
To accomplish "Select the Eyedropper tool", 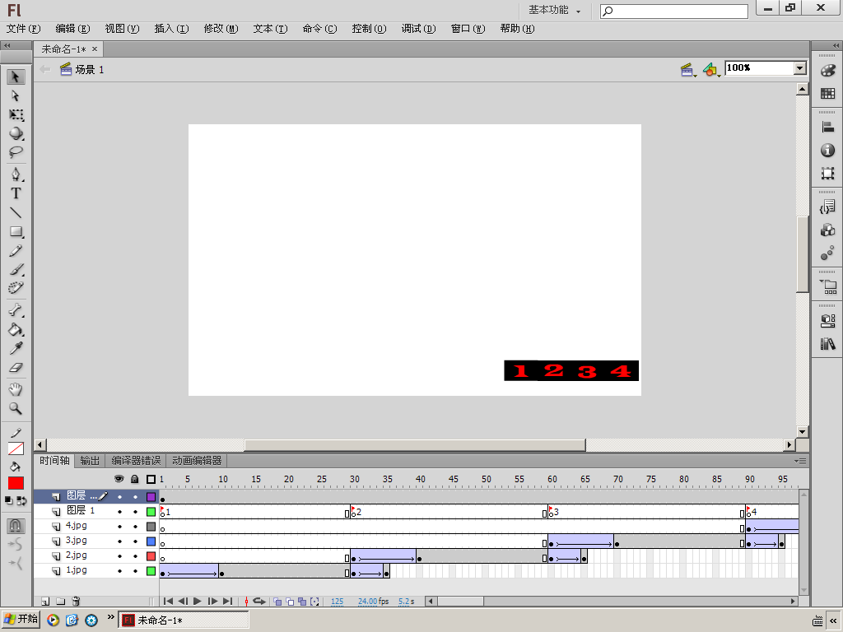I will [16, 348].
